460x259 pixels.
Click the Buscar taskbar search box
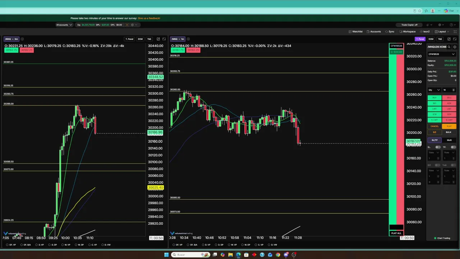coord(191,255)
